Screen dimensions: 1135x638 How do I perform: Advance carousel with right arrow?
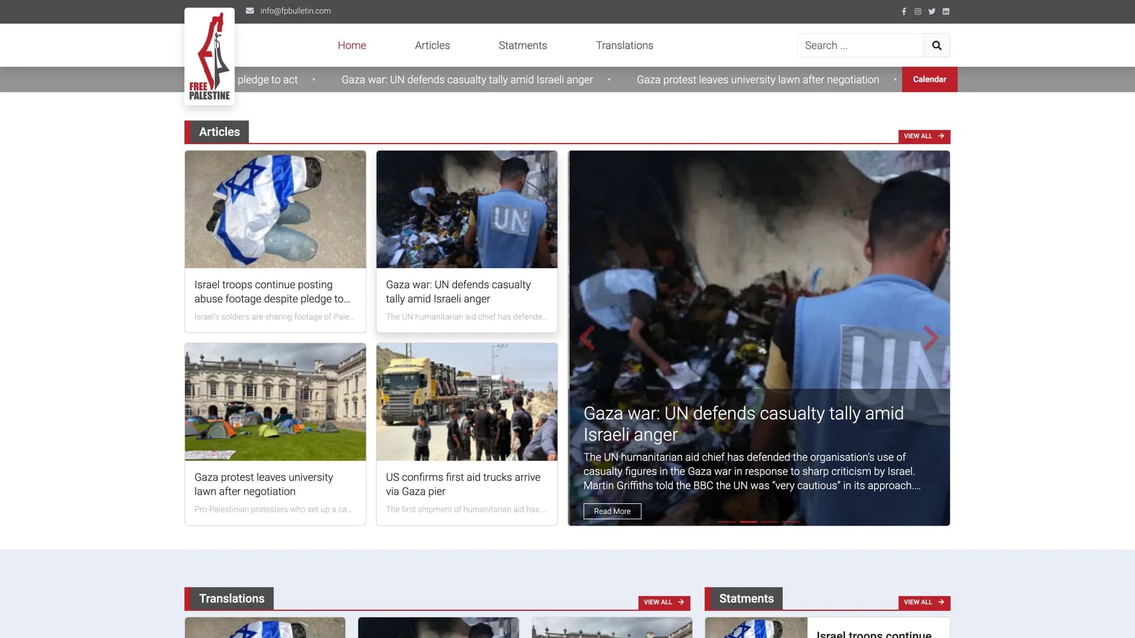click(930, 338)
